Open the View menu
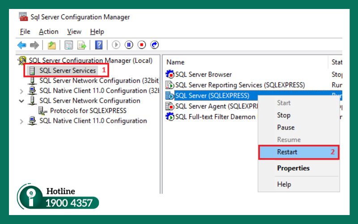 point(74,31)
